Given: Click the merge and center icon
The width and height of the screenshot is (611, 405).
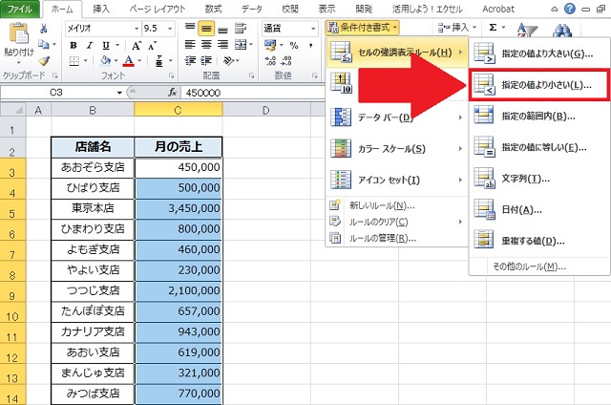Looking at the screenshot, I should pos(241,45).
